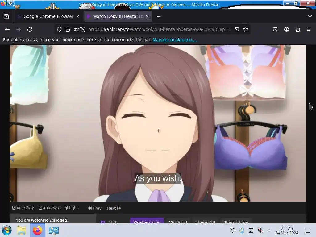This screenshot has height=237, width=316.
Task: Toggle Auto Play checkbox
Action: pos(23,208)
